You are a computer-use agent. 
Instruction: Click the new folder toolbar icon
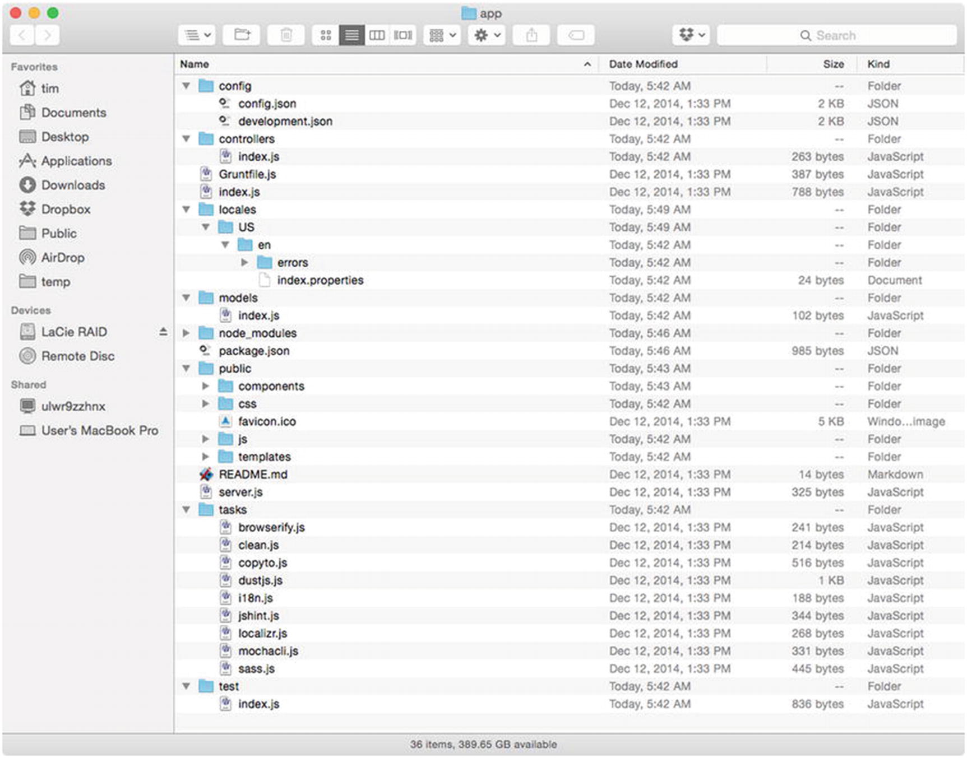242,35
